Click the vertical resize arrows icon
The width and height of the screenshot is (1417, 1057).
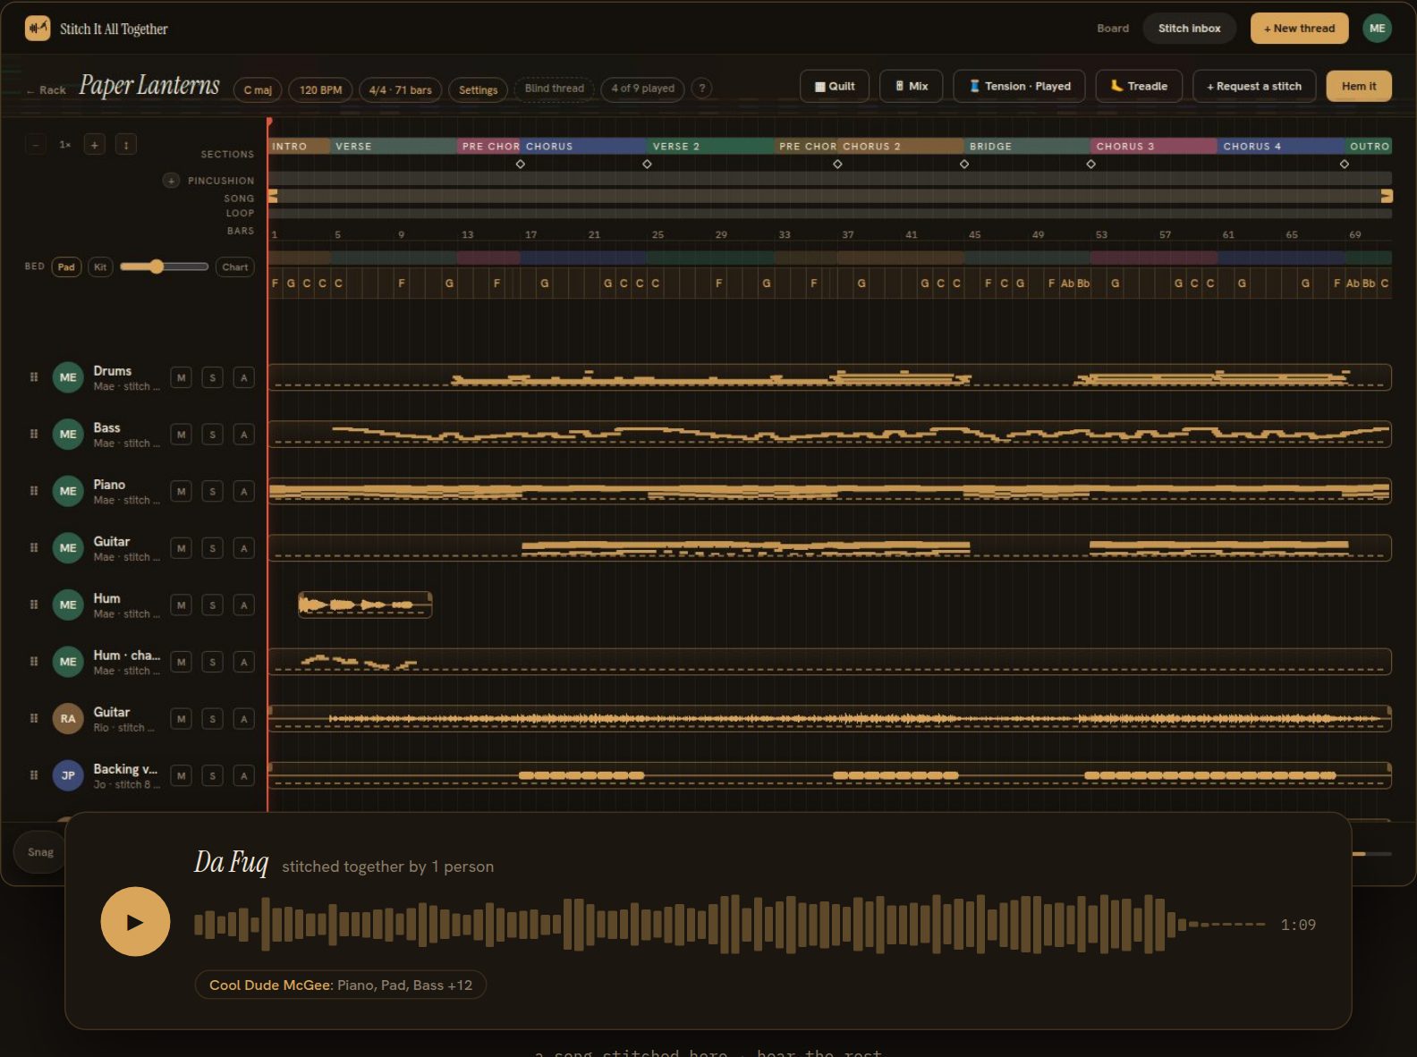click(x=126, y=144)
